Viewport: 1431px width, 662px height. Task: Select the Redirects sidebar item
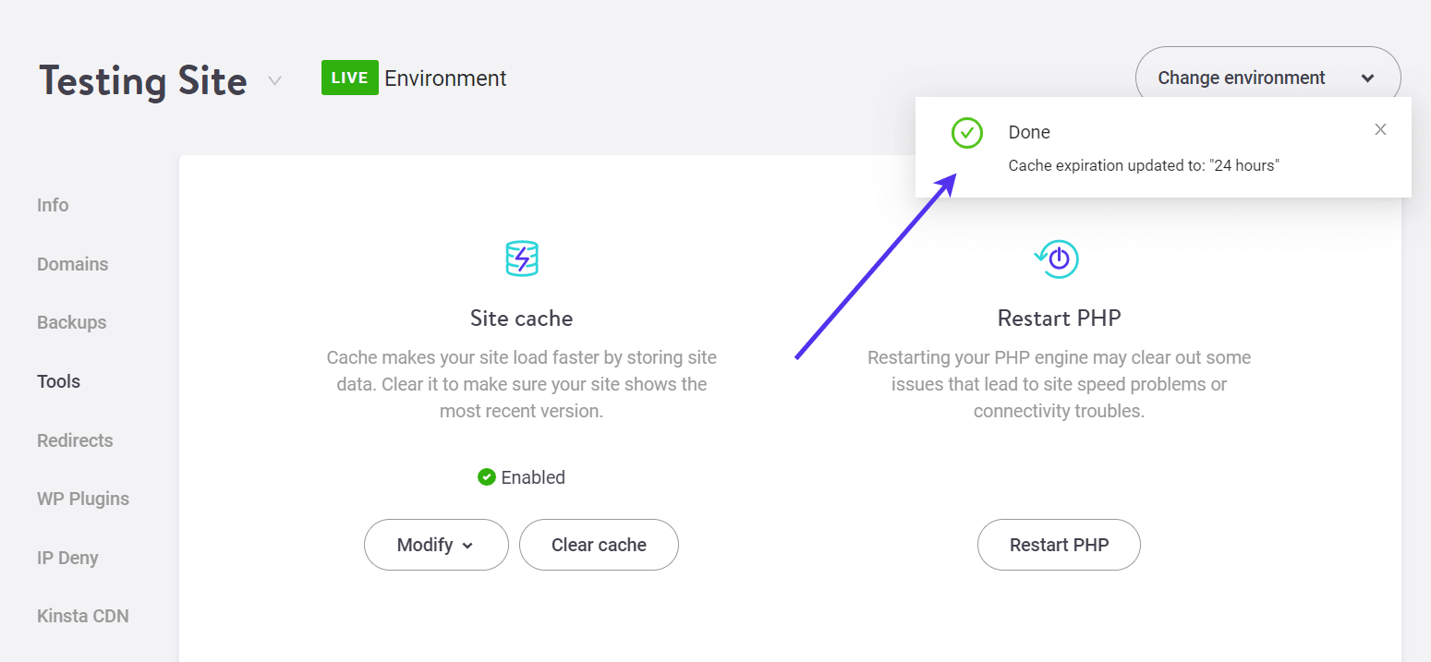75,440
